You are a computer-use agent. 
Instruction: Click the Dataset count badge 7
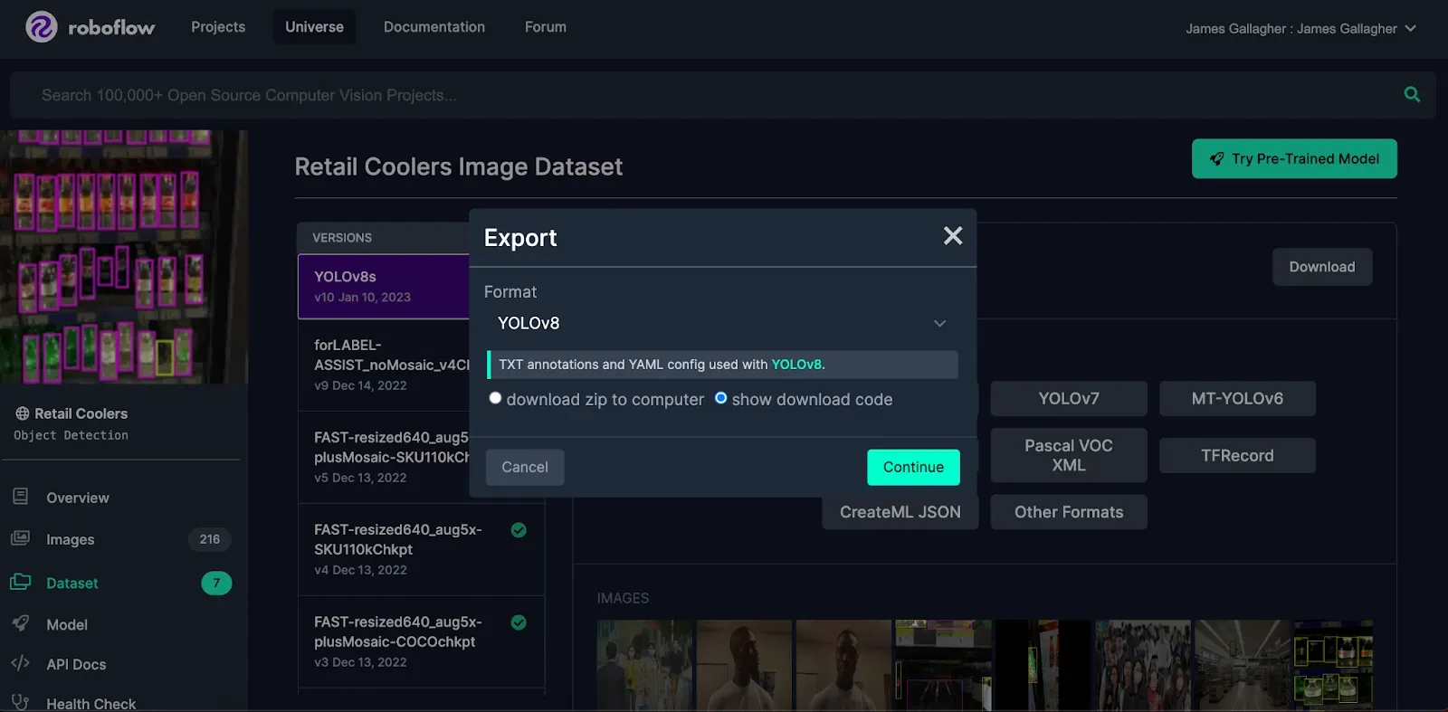(216, 583)
